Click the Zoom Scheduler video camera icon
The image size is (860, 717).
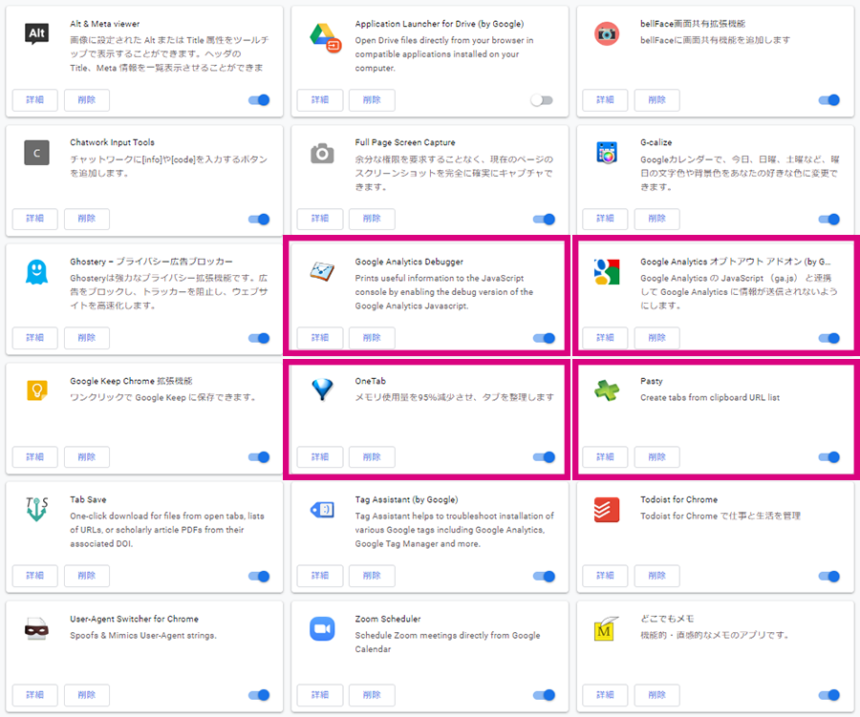[322, 629]
